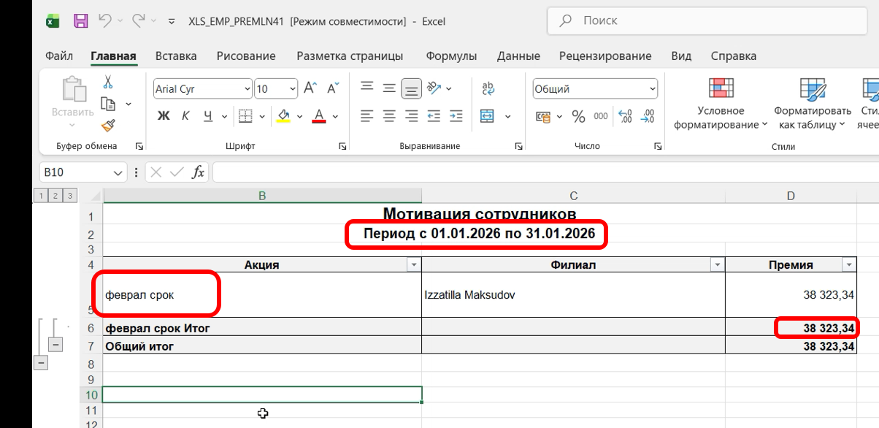Click the increase decimal icon
879x428 pixels.
pos(625,116)
